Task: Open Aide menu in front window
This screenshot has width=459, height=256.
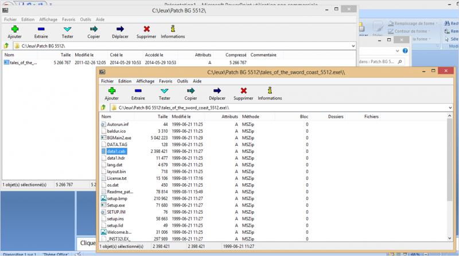Action: pyautogui.click(x=197, y=81)
